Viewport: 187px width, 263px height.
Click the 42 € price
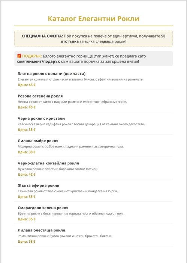[x=27, y=175]
